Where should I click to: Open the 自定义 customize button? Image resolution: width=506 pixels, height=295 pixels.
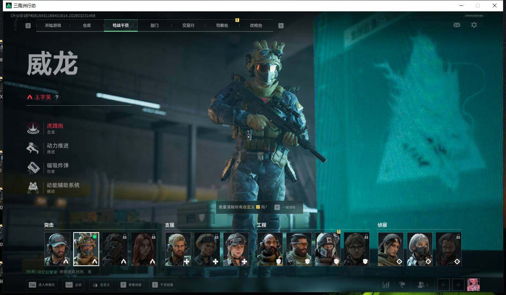click(101, 285)
